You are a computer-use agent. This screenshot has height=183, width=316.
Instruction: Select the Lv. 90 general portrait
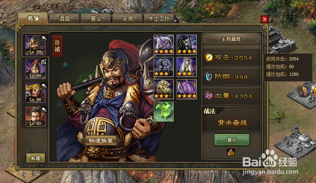[35, 116]
